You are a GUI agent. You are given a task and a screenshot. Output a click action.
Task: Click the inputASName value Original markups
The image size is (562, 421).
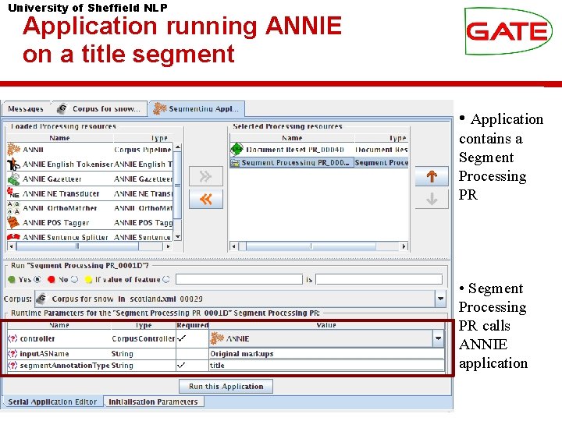(x=326, y=354)
